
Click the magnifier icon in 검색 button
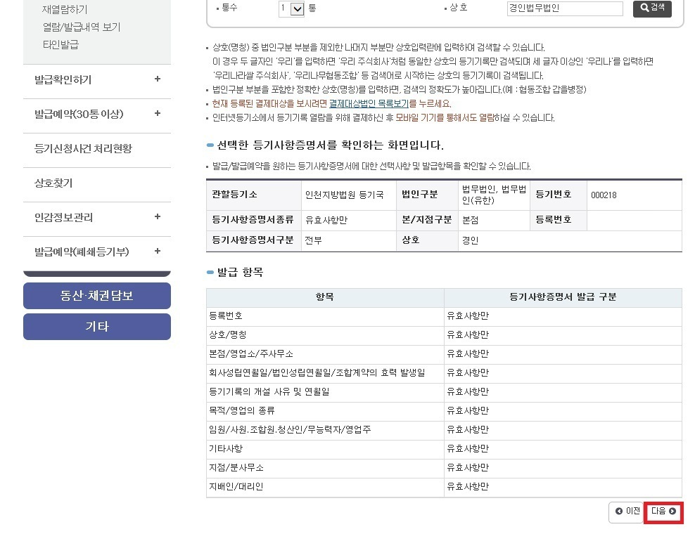644,8
